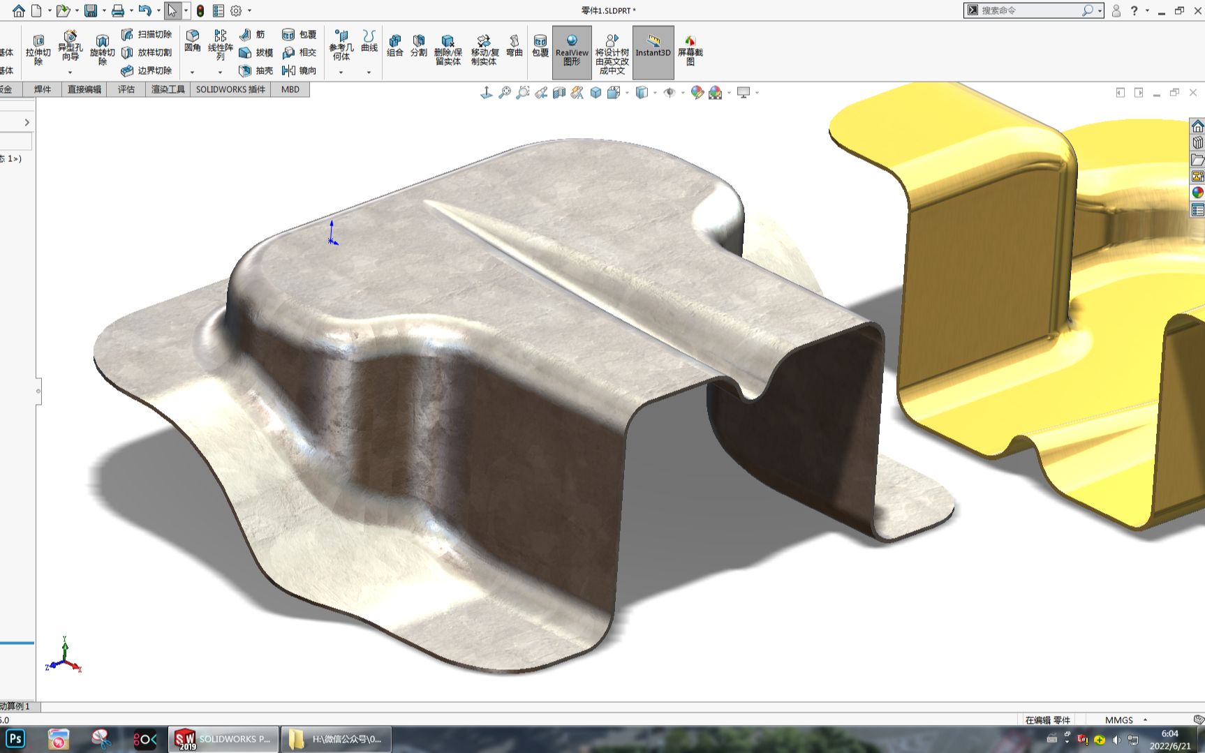The image size is (1205, 753).
Task: Click Edit Appearance color ball
Action: point(697,93)
